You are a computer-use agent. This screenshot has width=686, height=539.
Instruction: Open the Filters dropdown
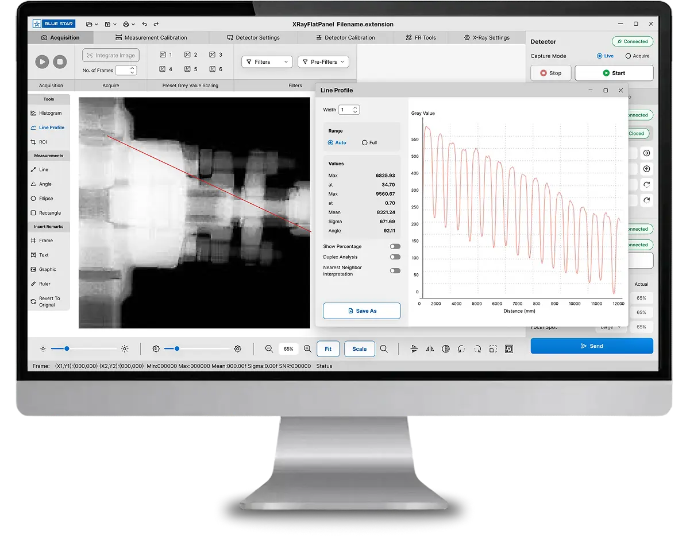[x=267, y=62]
